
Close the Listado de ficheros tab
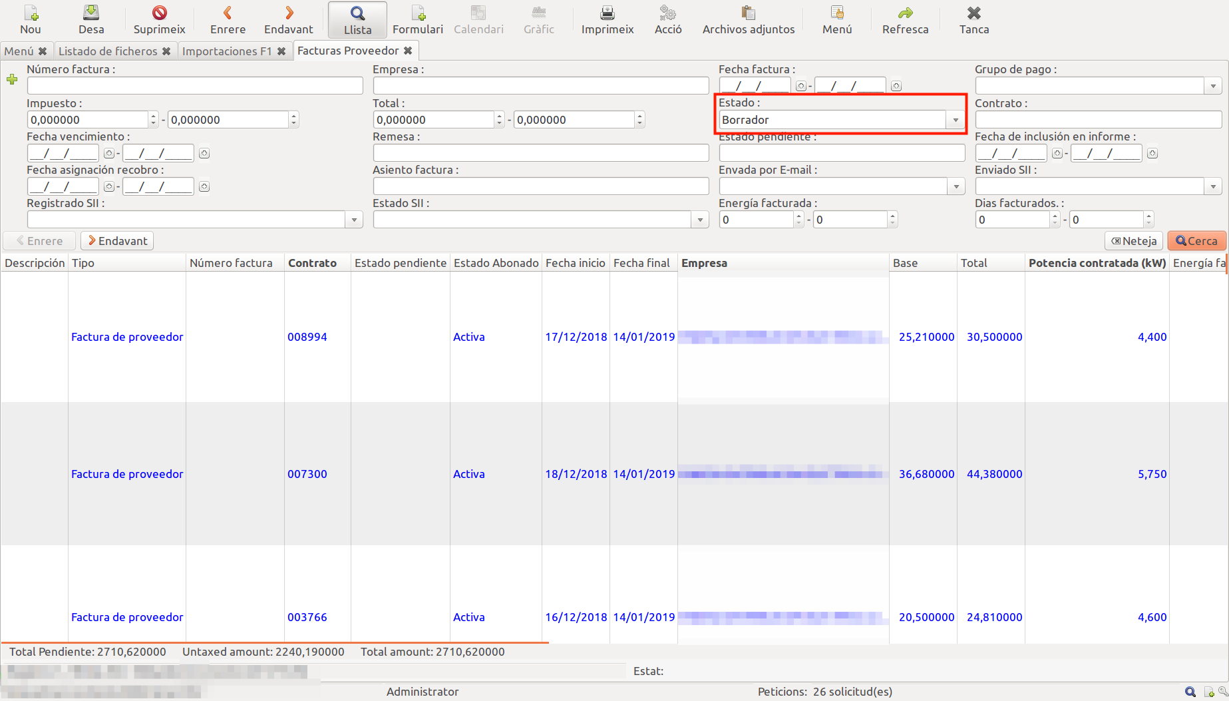coord(166,51)
